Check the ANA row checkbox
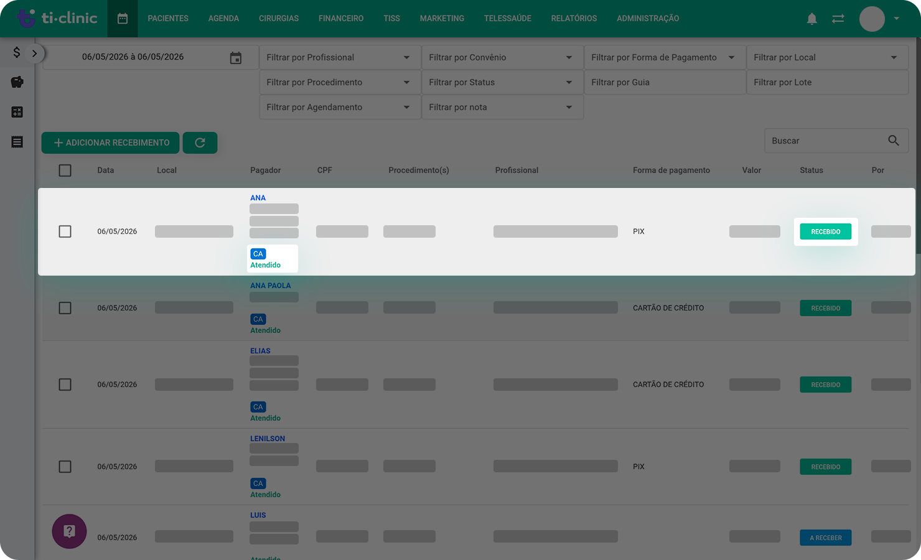This screenshot has width=921, height=560. click(x=65, y=231)
